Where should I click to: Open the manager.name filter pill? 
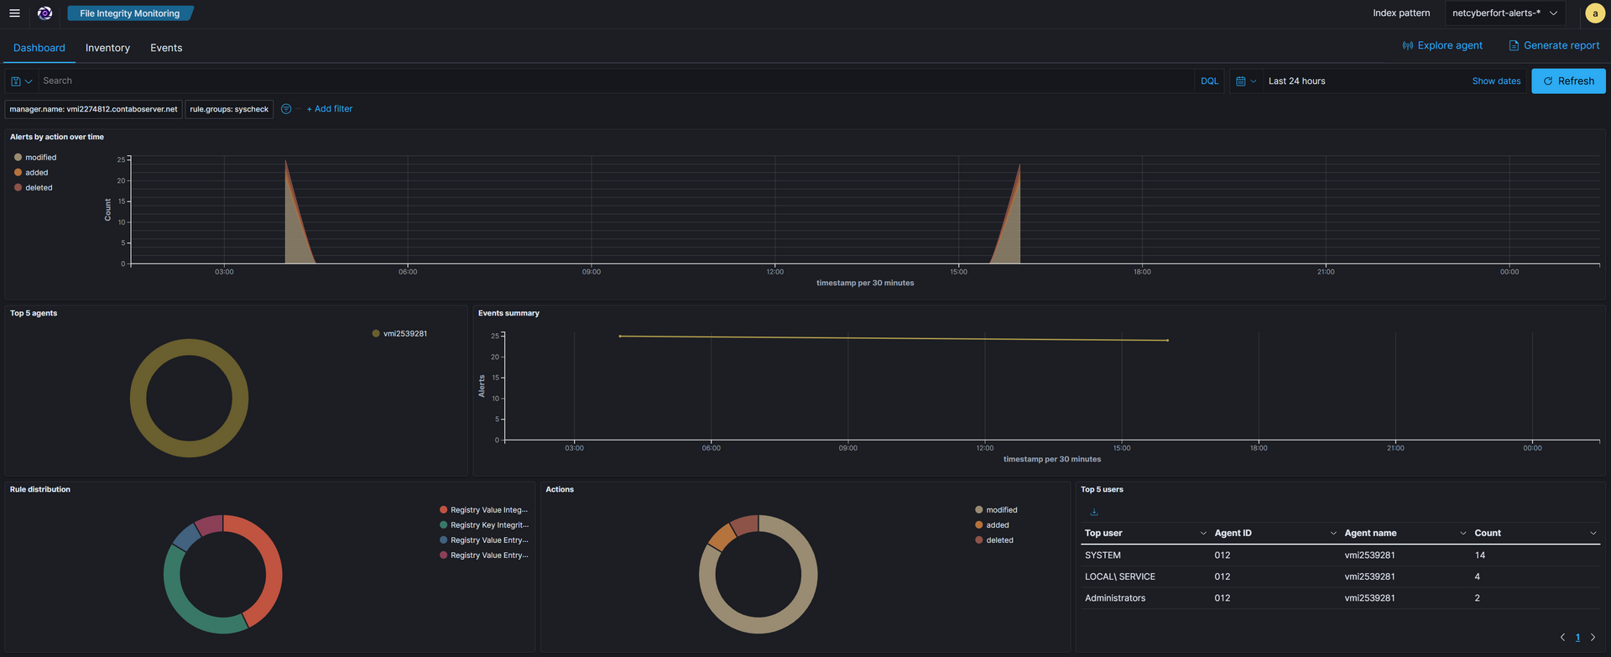[93, 109]
